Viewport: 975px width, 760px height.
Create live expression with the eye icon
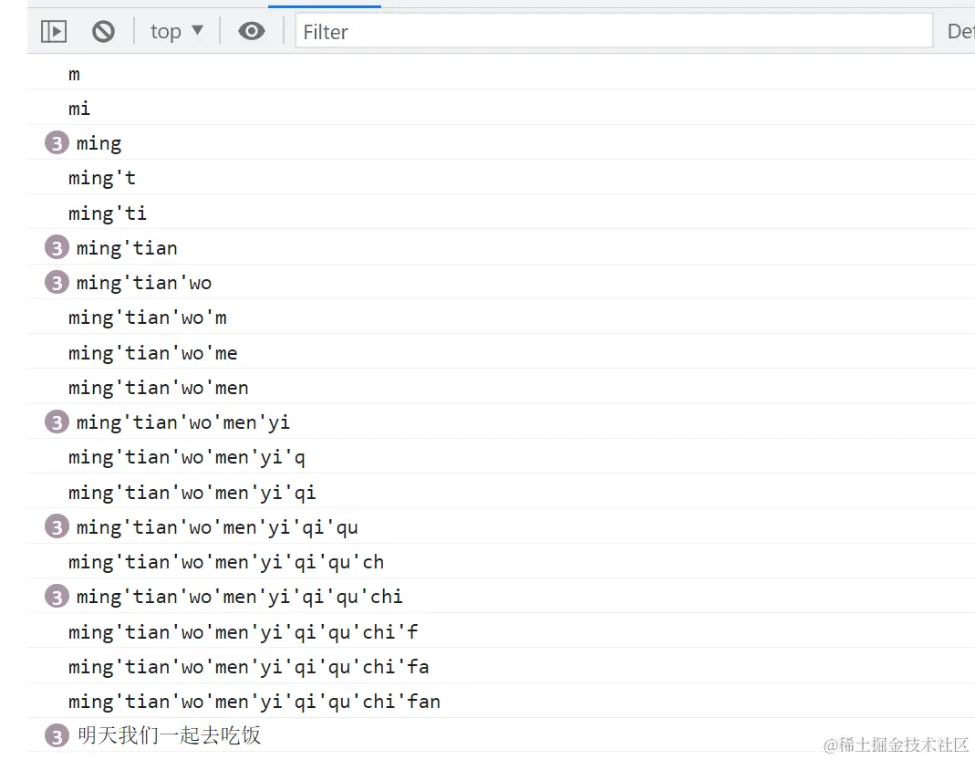251,31
